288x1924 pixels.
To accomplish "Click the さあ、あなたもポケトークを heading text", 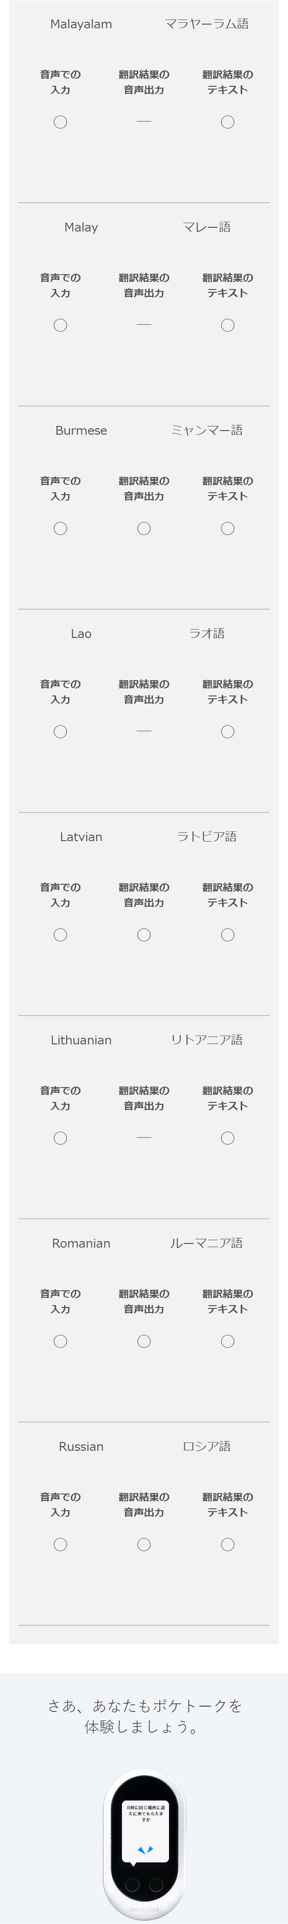I will point(144,1705).
